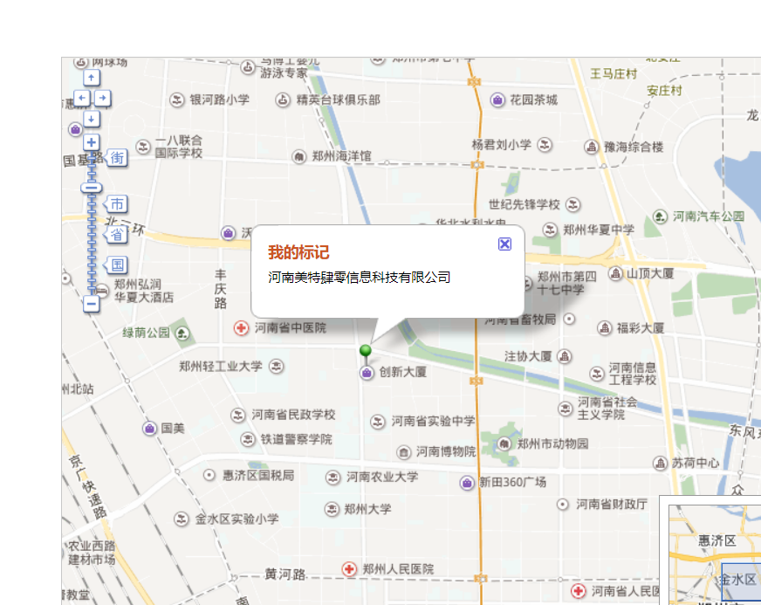Jump to city level zoom (市)

117,204
